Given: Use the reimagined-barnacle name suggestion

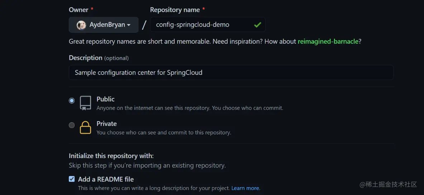Looking at the screenshot, I should [x=328, y=42].
